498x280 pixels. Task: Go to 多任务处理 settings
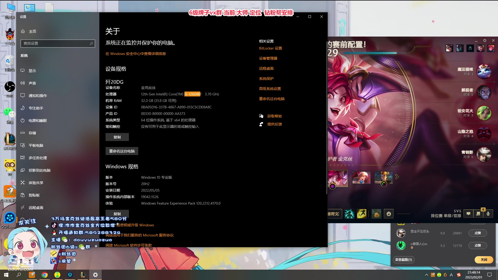click(x=58, y=158)
